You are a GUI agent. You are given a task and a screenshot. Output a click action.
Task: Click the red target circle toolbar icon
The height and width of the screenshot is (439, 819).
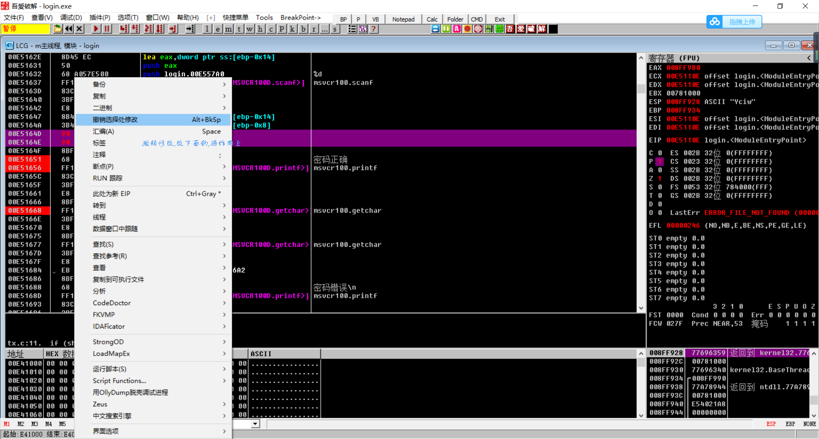pos(478,29)
